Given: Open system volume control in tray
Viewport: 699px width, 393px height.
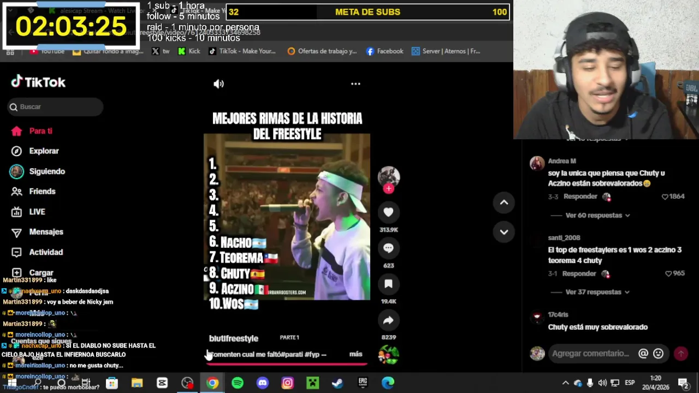Looking at the screenshot, I should click(x=602, y=383).
